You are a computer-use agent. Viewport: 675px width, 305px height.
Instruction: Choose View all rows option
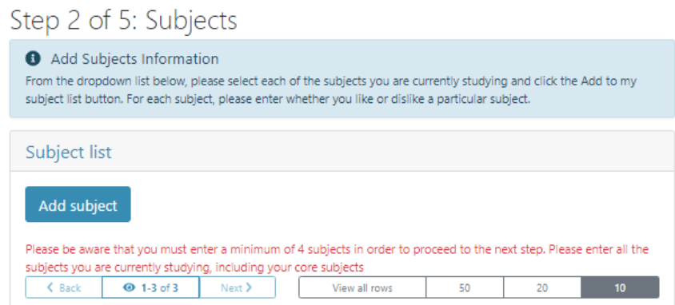pos(362,287)
